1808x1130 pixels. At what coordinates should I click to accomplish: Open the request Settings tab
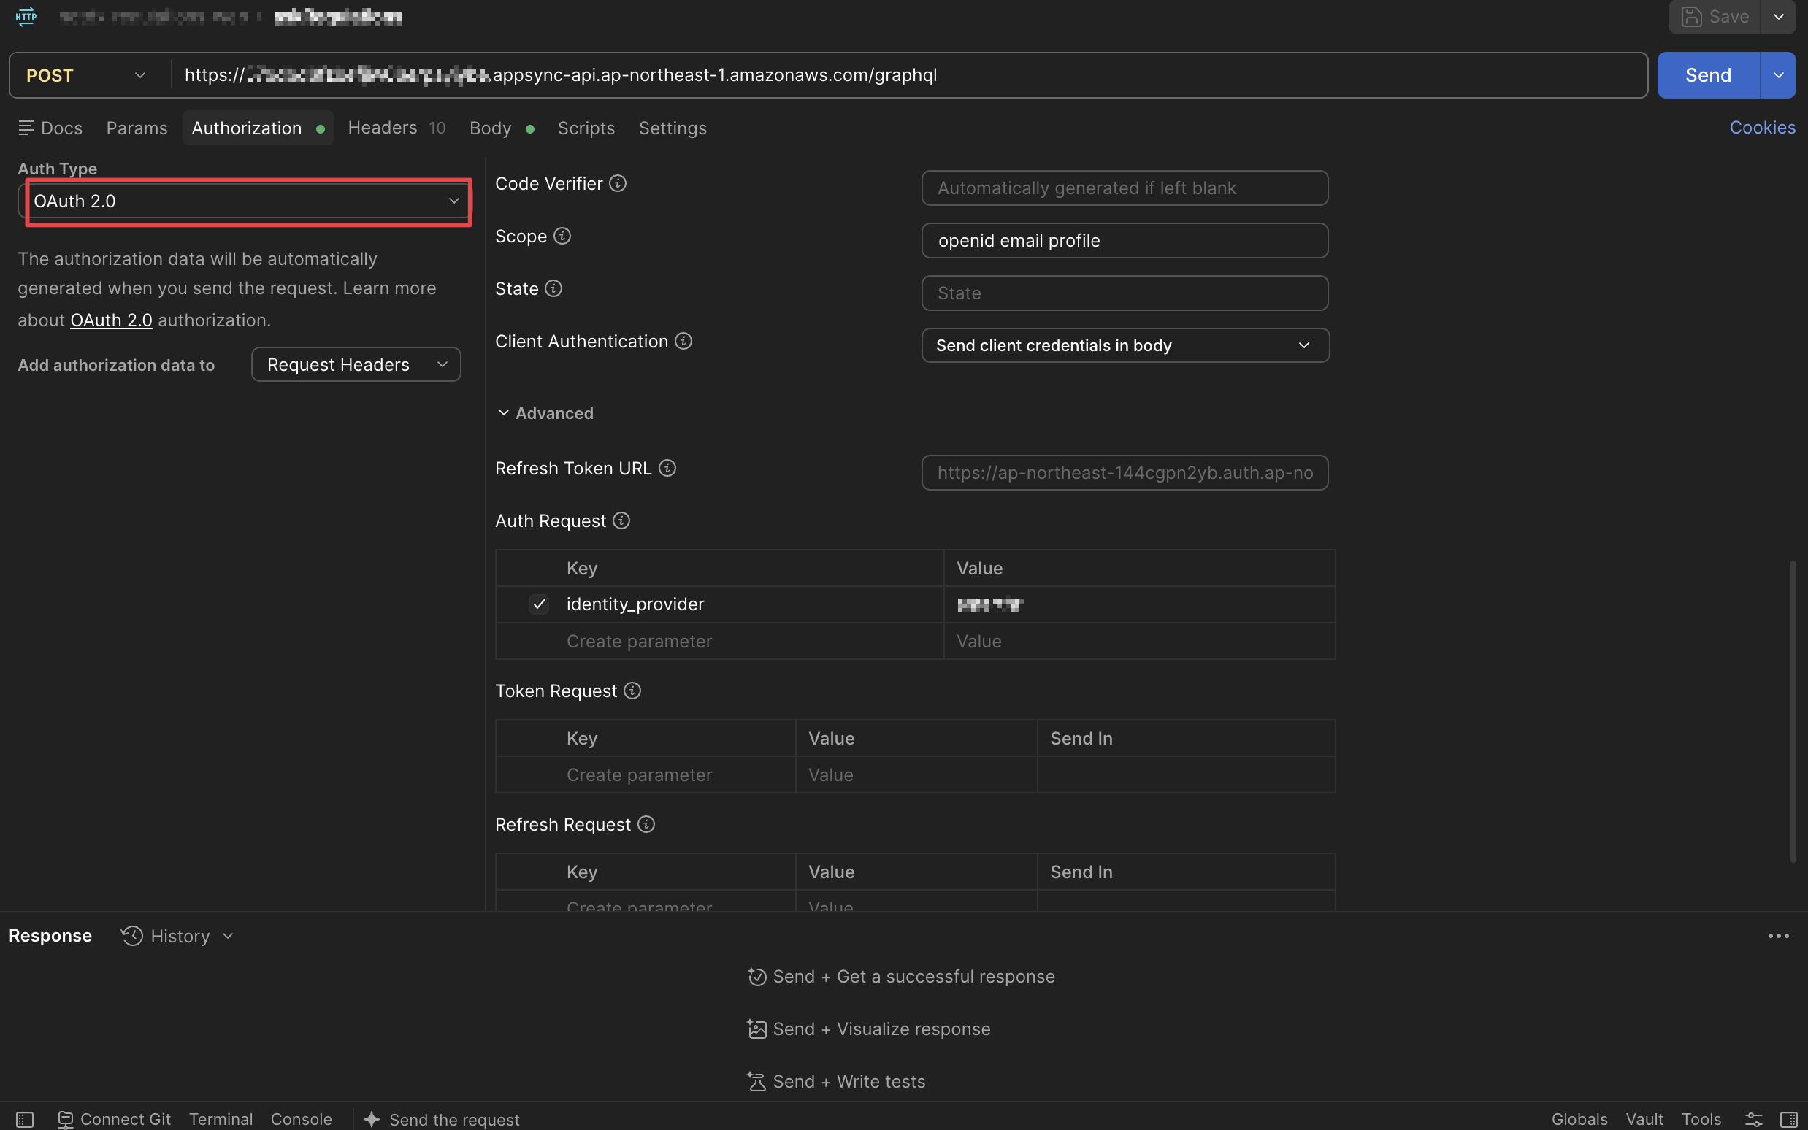tap(673, 128)
